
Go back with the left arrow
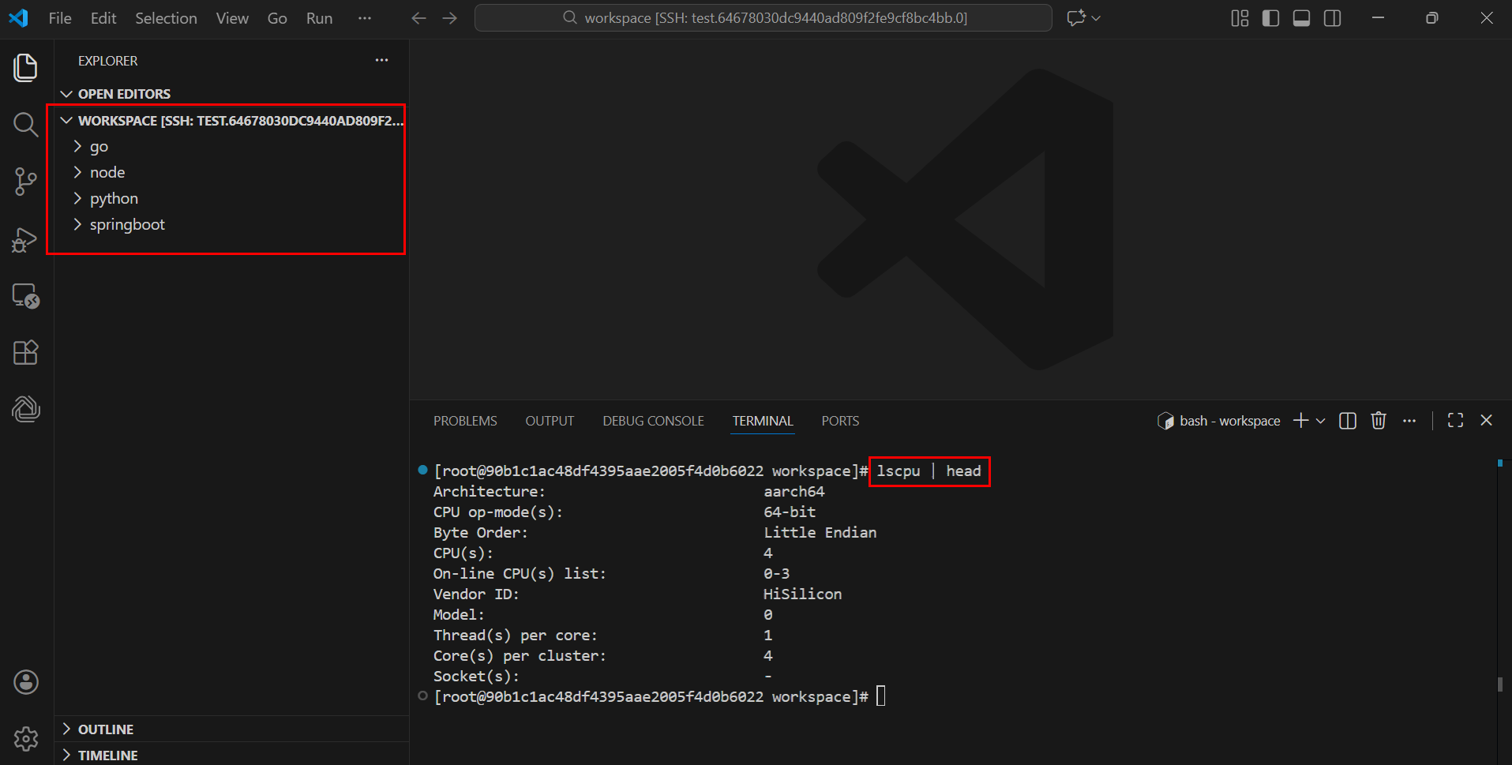click(x=418, y=18)
